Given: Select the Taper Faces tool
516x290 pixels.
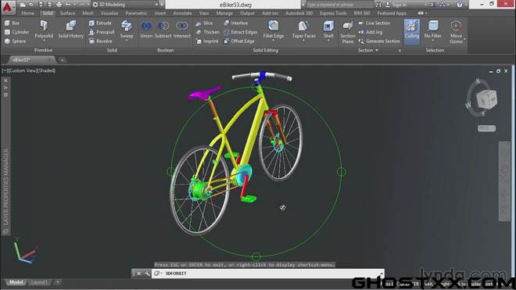Looking at the screenshot, I should tap(303, 30).
